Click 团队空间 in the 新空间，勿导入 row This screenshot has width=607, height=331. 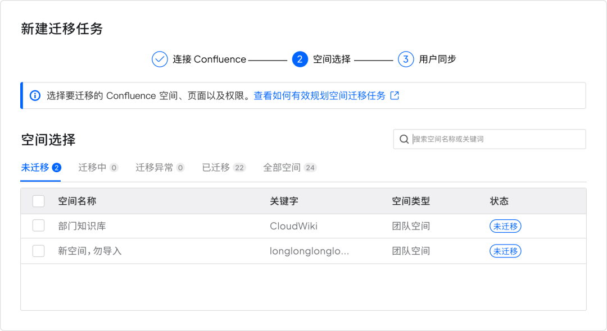(x=411, y=251)
